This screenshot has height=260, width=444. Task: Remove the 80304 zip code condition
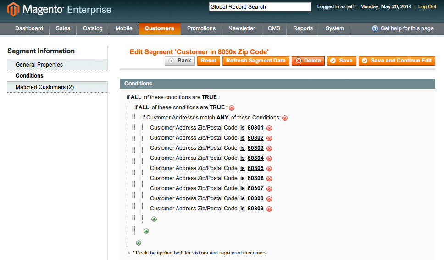(269, 158)
